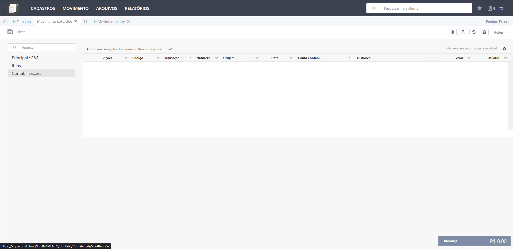
Task: Select Principal : 266 in sidebar
Action: click(x=41, y=58)
